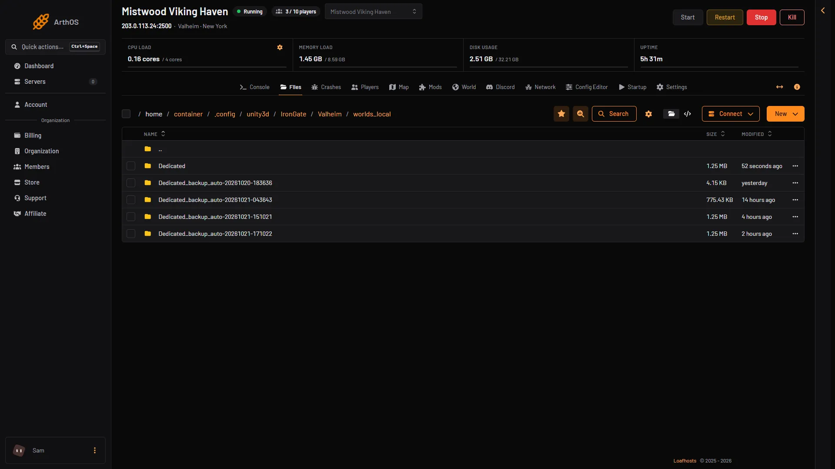Click the red Stop button
This screenshot has height=469, width=835.
[x=761, y=17]
